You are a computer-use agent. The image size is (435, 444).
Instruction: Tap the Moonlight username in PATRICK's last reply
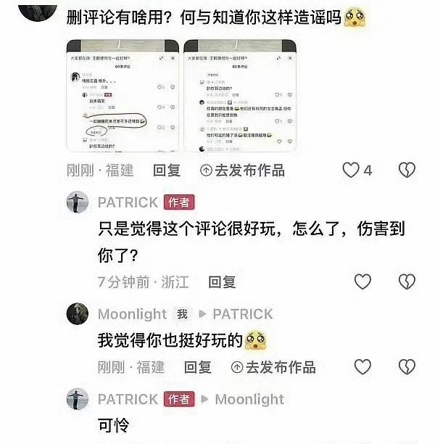[249, 399]
